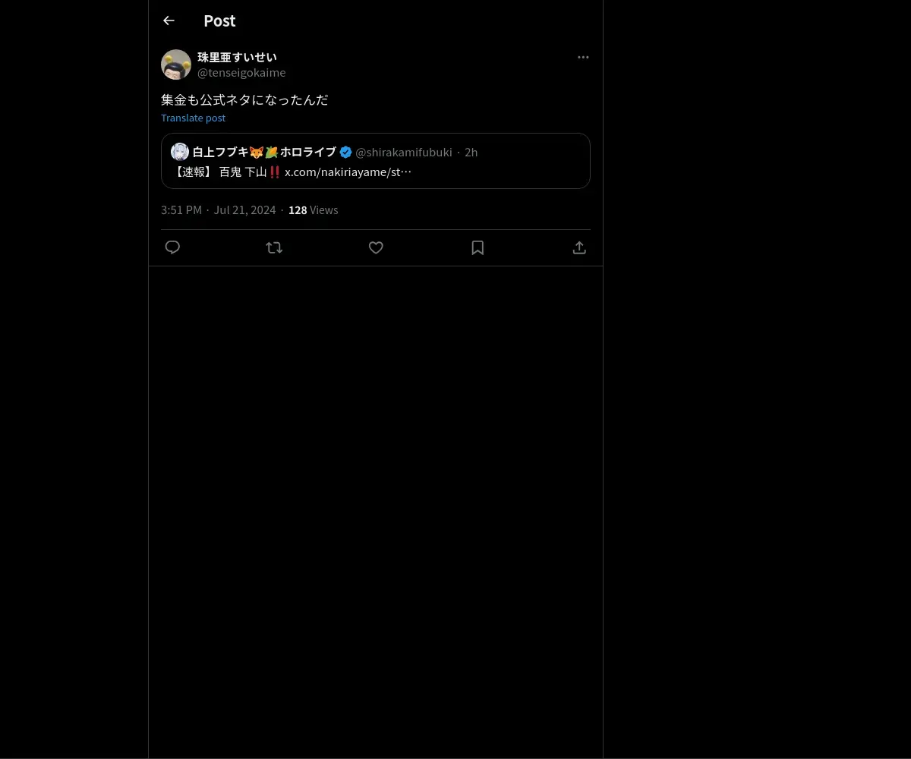
Task: Open tenseigokaime profile avatar
Action: 176,65
